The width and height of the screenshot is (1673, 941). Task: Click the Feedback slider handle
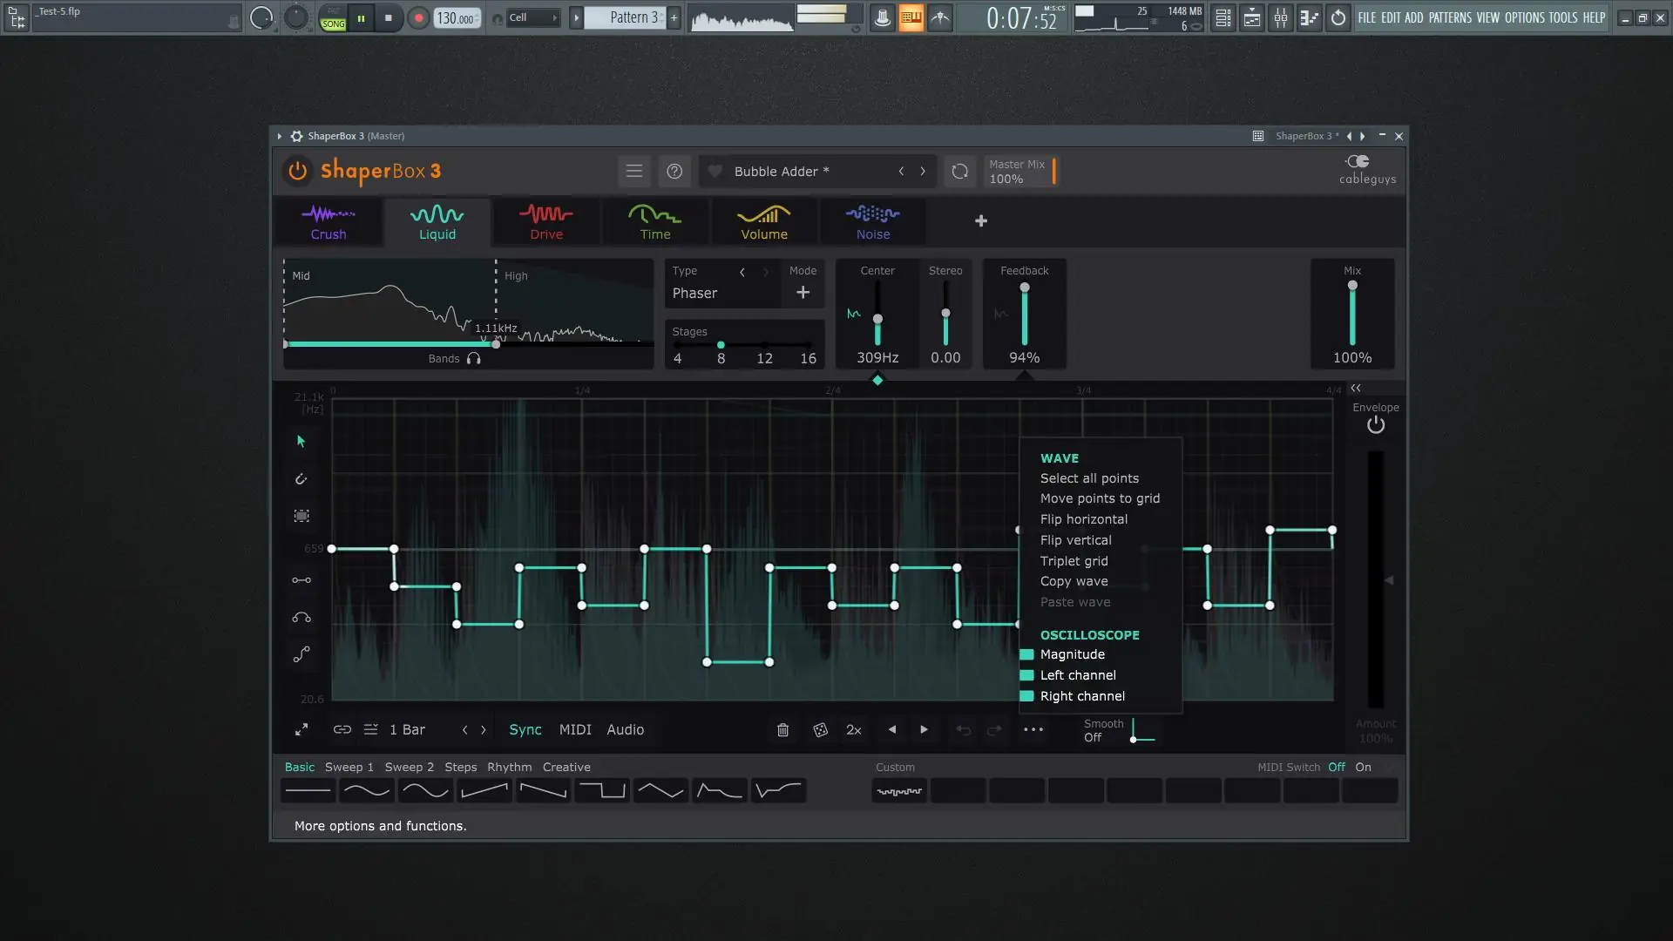click(x=1025, y=288)
